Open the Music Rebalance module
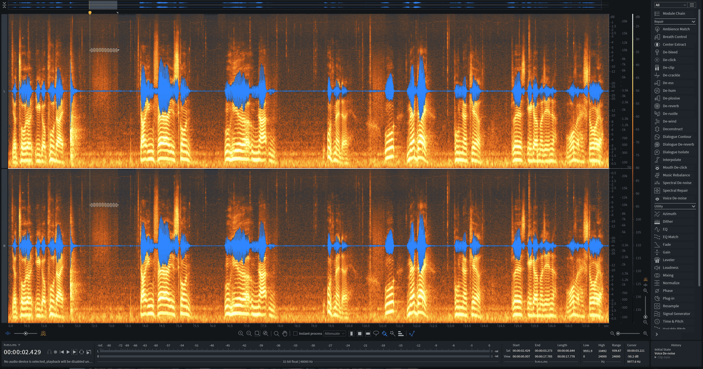This screenshot has height=369, width=703. pos(675,175)
